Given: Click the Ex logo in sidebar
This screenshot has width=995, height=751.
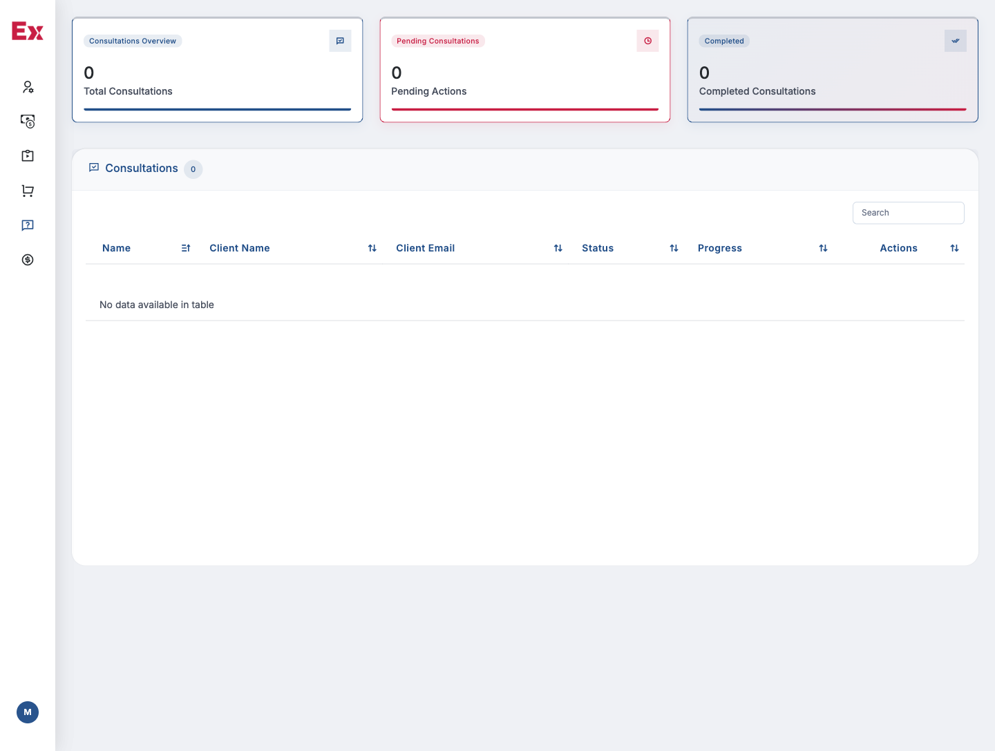Looking at the screenshot, I should click(28, 31).
